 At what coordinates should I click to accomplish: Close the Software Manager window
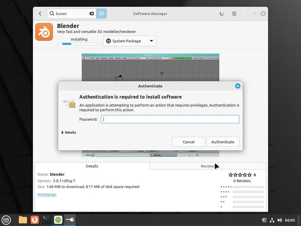coord(263,14)
